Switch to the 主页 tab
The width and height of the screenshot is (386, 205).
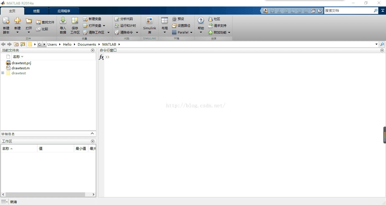[x=12, y=11]
